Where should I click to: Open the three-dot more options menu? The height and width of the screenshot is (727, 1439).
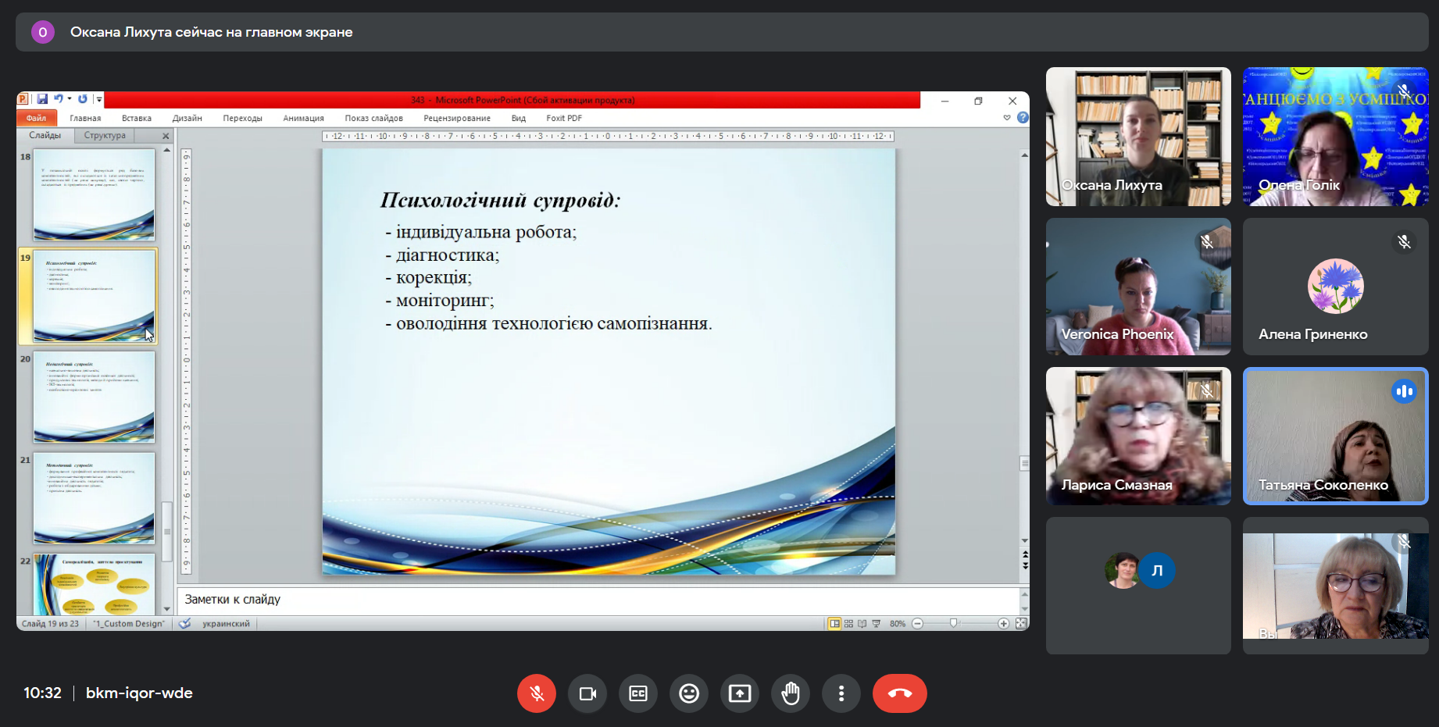point(841,693)
